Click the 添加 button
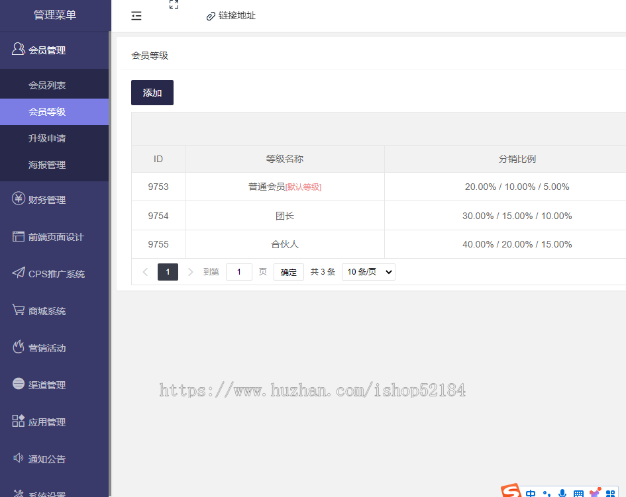This screenshot has width=626, height=497. pyautogui.click(x=152, y=93)
